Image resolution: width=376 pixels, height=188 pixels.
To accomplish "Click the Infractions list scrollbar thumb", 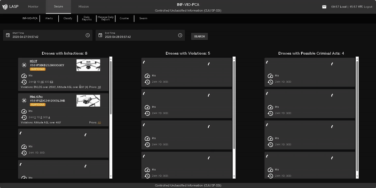I will coord(111,87).
